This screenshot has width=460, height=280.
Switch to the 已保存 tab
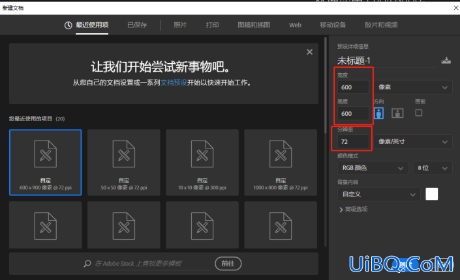click(137, 25)
